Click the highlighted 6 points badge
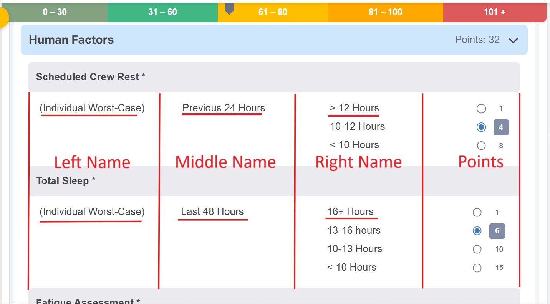Viewport: 550px width, 304px height. point(497,231)
